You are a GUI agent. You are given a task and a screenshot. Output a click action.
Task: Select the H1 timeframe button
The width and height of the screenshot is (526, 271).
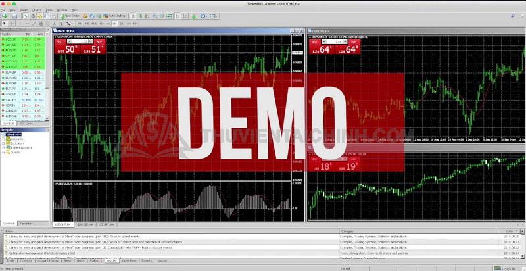(x=108, y=24)
